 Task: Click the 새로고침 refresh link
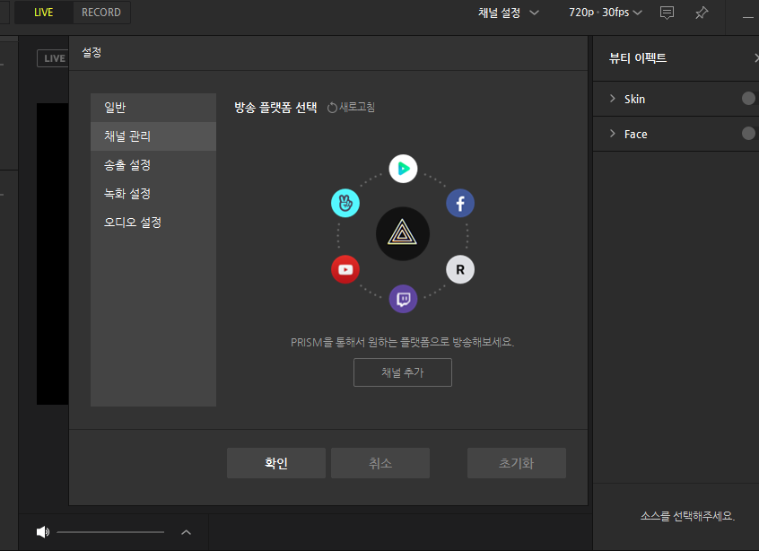[x=352, y=107]
